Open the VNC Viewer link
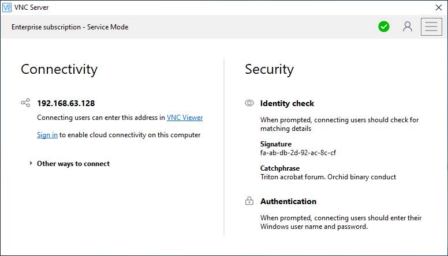Screen dimensions: 448x256 click(x=185, y=118)
